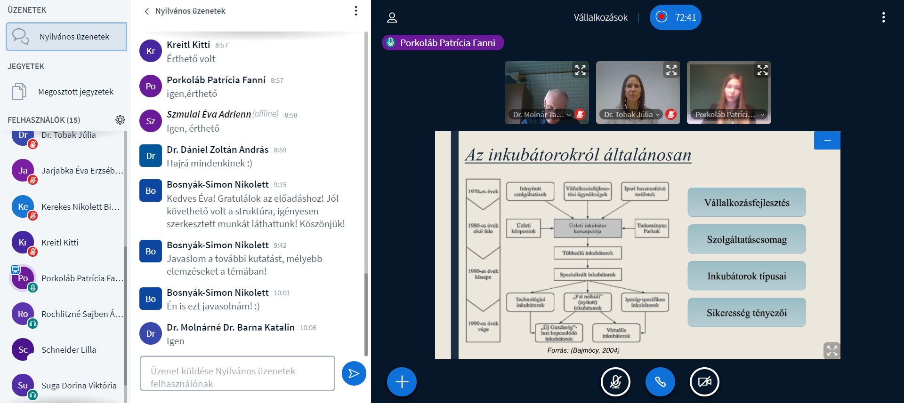The width and height of the screenshot is (904, 403).
Task: Open the chat options three-dot menu
Action: tap(356, 11)
